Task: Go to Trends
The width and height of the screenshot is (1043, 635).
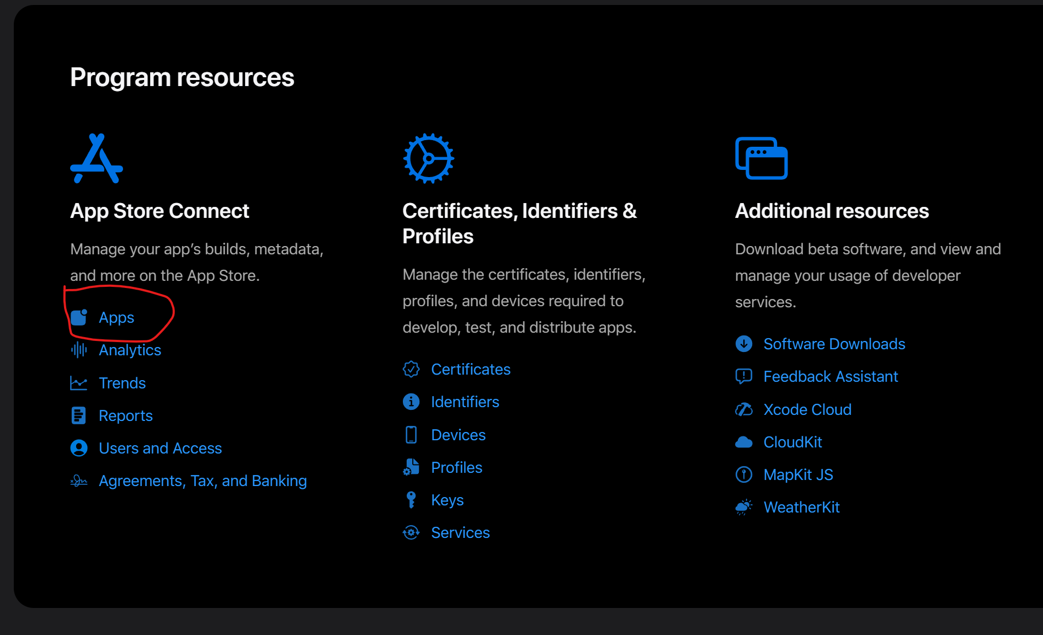Action: click(x=123, y=383)
